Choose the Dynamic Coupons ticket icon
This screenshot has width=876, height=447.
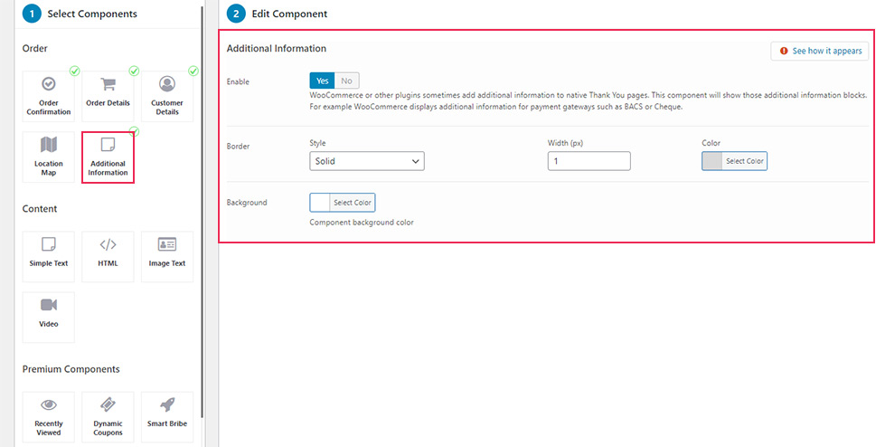click(x=108, y=405)
